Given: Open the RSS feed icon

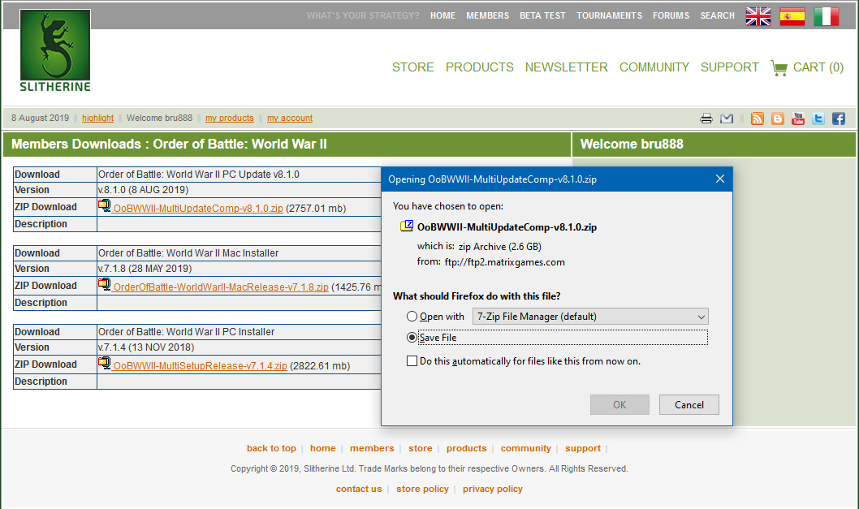Looking at the screenshot, I should pos(758,119).
